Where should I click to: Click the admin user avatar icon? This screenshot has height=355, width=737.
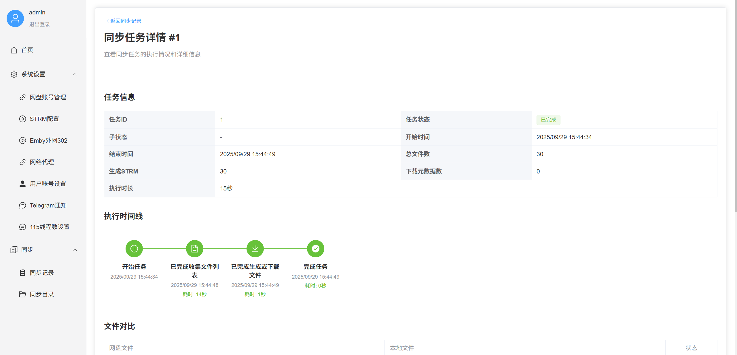[x=15, y=18]
